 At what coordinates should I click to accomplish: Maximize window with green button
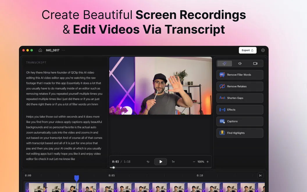click(x=32, y=50)
